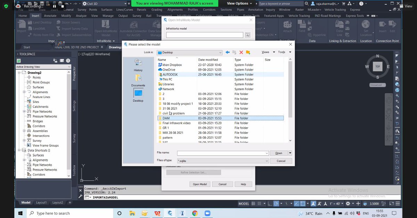This screenshot has height=218, width=417.
Task: Open the Settings tab of Toolspace
Action: [74, 106]
